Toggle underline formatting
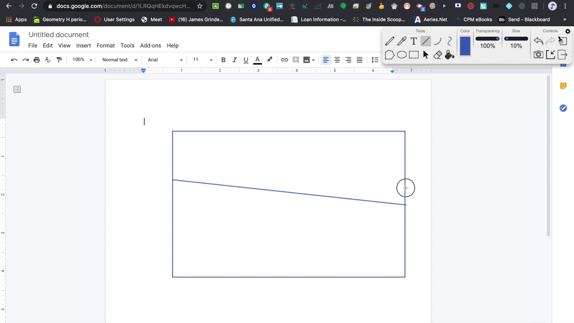The width and height of the screenshot is (574, 323). 246,60
